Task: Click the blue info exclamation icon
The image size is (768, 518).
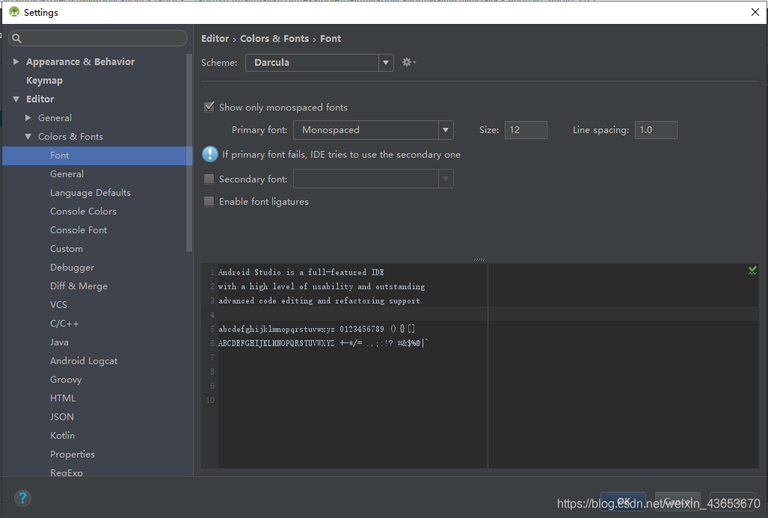Action: 210,154
